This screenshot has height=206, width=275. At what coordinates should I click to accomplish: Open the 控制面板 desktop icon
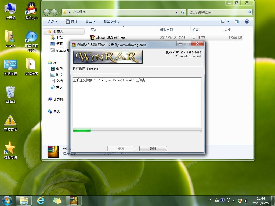pos(10,67)
